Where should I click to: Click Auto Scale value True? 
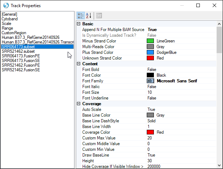[x=181, y=109]
